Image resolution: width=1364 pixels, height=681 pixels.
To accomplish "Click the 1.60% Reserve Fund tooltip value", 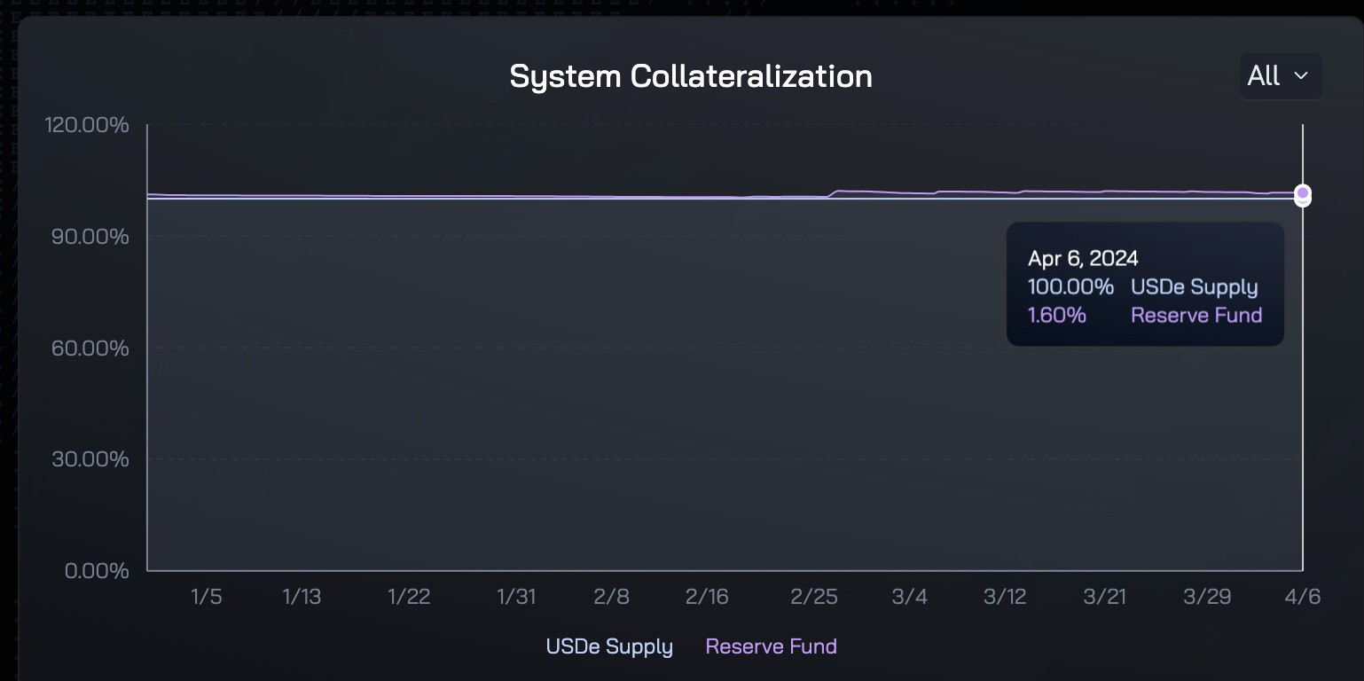I will [x=1057, y=315].
